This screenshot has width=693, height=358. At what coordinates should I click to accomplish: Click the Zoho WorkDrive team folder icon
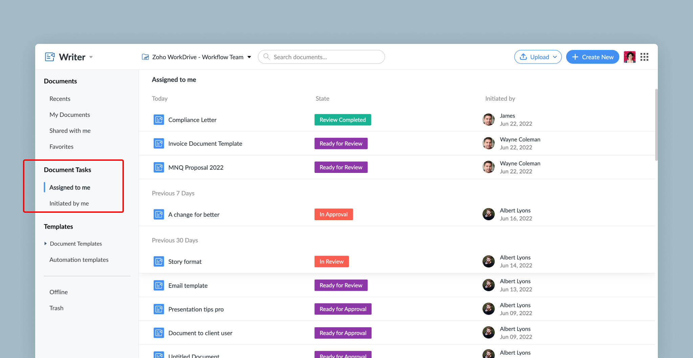point(145,57)
